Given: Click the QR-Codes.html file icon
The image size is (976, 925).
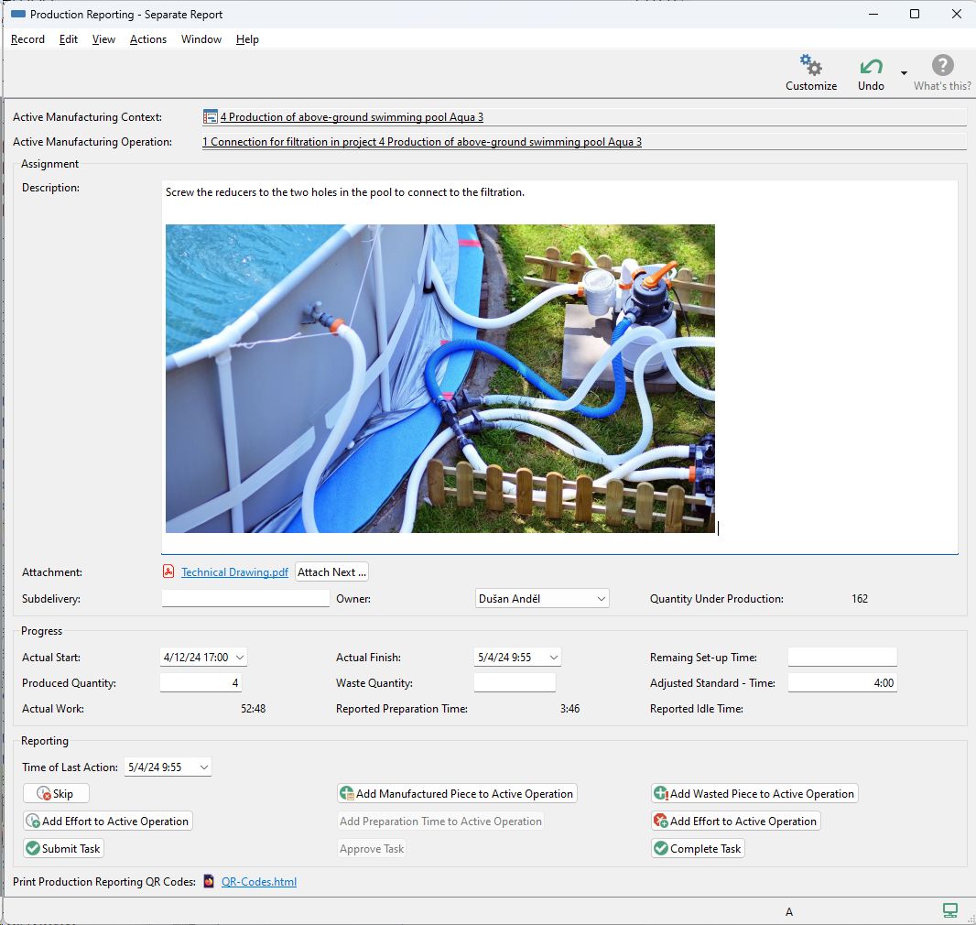Looking at the screenshot, I should [210, 882].
